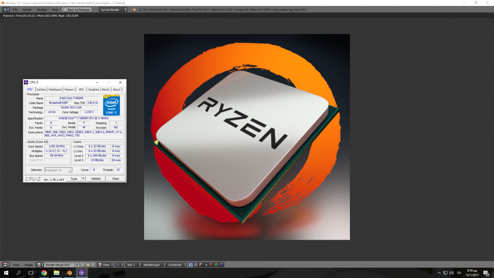Create new image with plus icon

coord(83,265)
